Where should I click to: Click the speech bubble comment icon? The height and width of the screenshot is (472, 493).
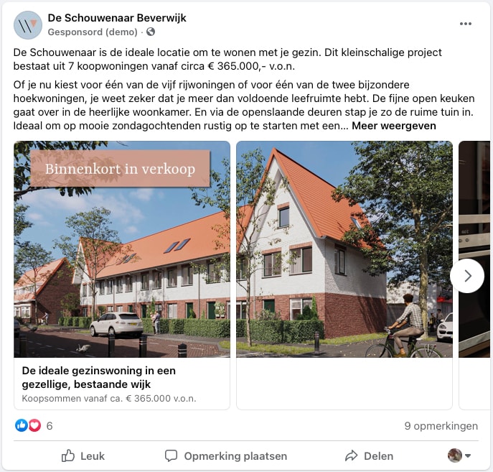pyautogui.click(x=171, y=455)
